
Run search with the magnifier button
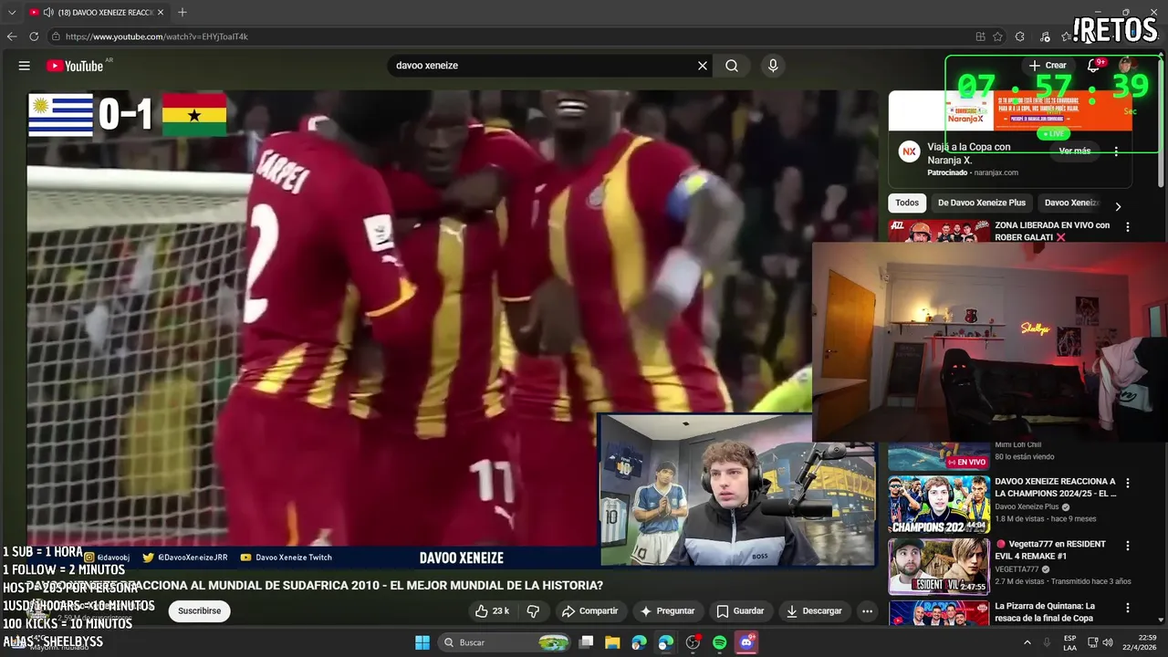pos(732,66)
